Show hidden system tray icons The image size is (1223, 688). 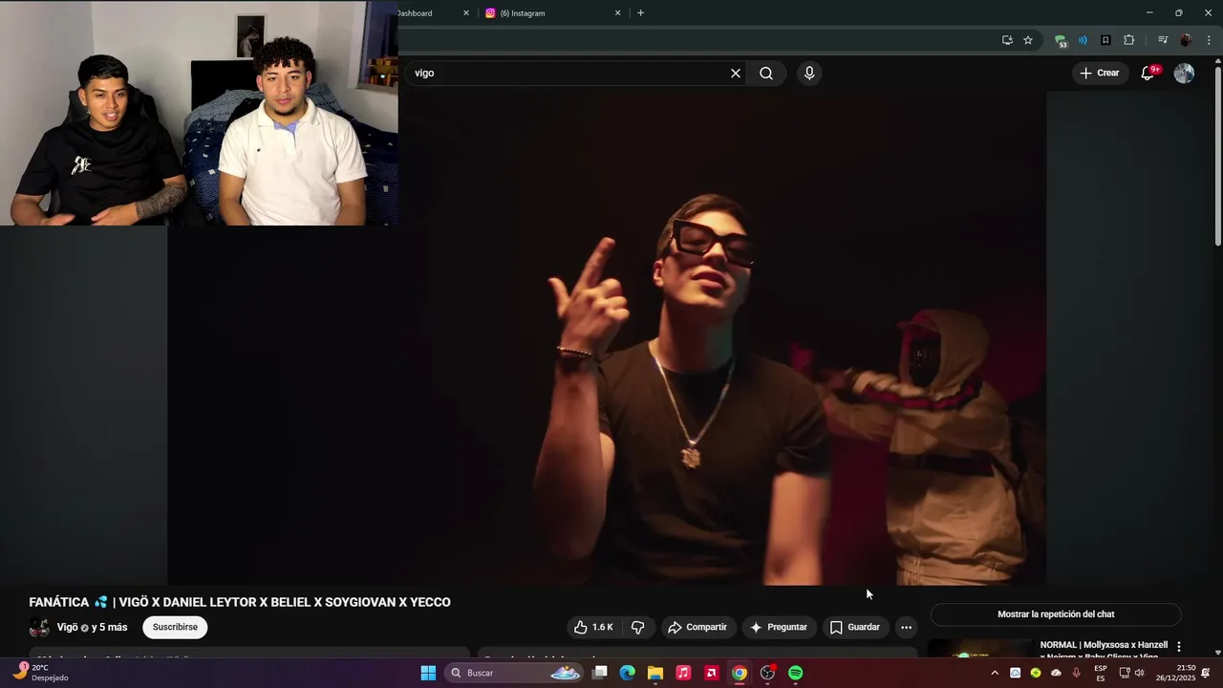coord(995,673)
